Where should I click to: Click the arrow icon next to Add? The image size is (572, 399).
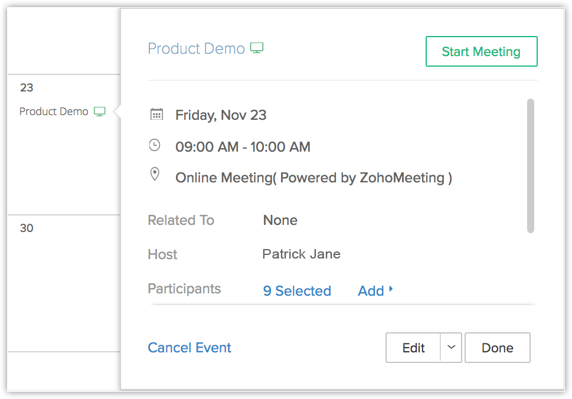391,290
